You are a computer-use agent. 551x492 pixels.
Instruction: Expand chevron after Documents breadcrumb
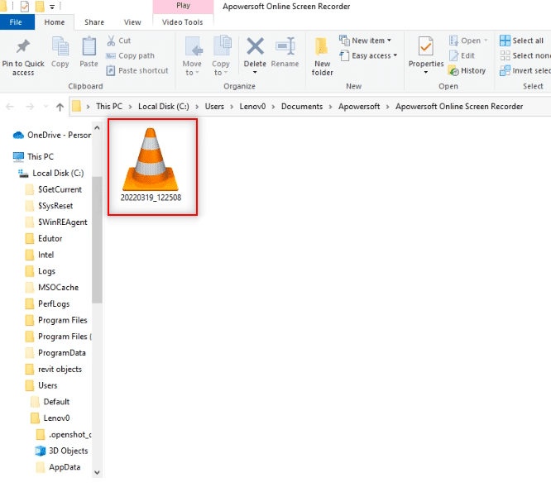330,107
